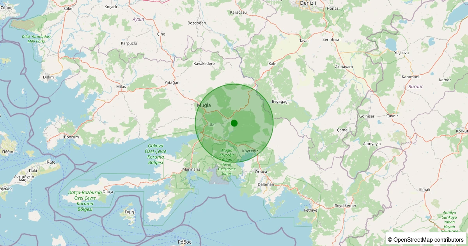Click the Denizli label at top

tap(308, 3)
